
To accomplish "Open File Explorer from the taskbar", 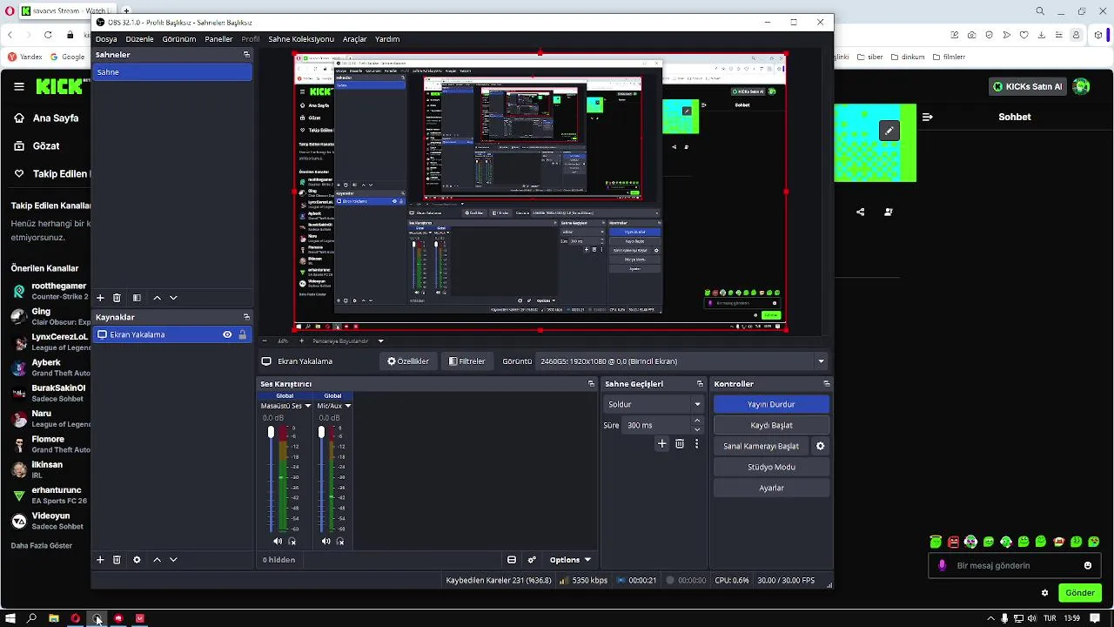I will (53, 618).
